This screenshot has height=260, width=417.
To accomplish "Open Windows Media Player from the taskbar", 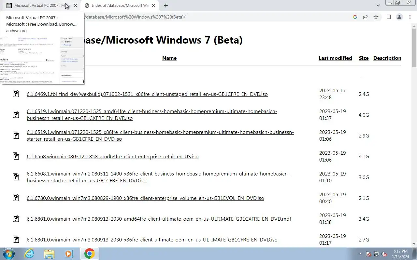I will (69, 253).
